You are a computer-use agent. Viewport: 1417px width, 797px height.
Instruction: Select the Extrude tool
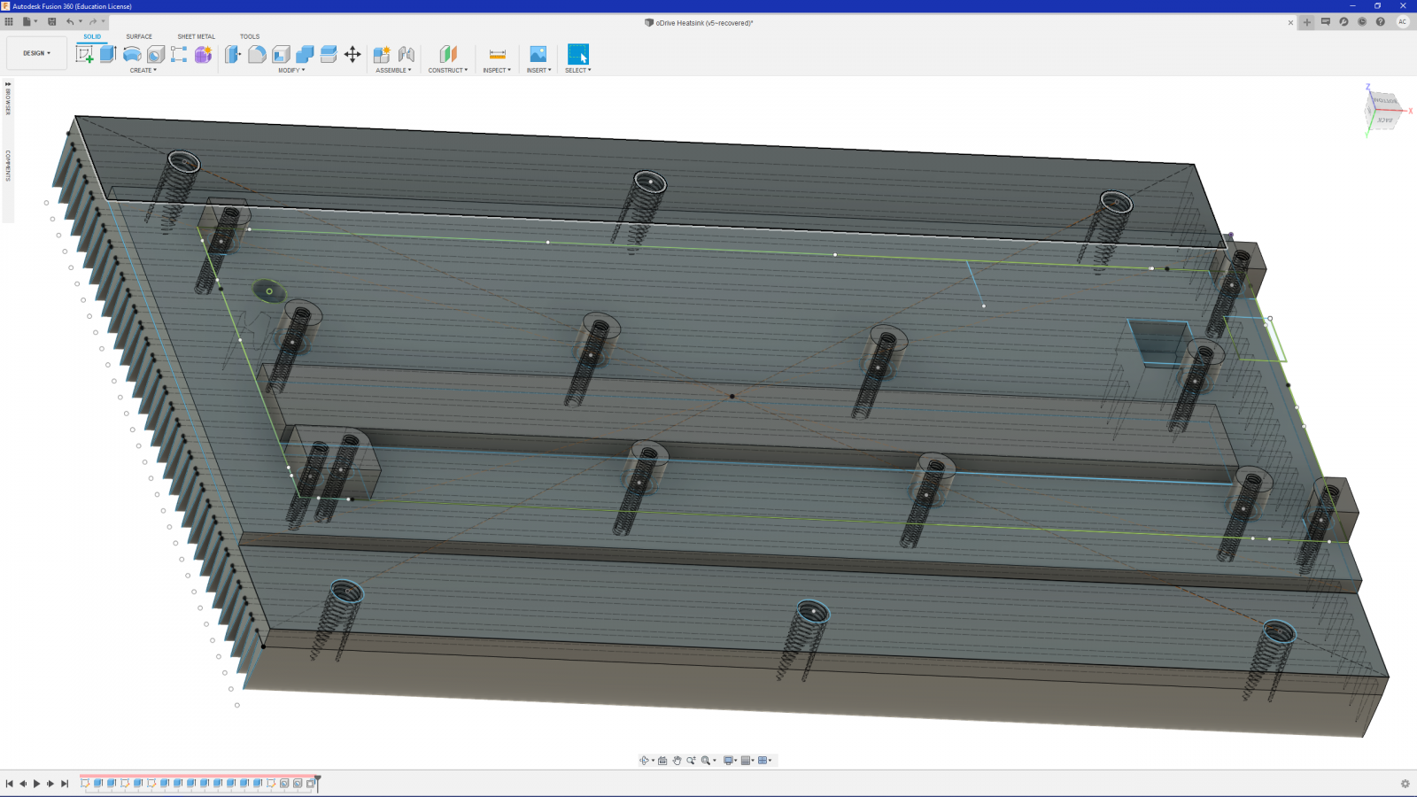[108, 54]
